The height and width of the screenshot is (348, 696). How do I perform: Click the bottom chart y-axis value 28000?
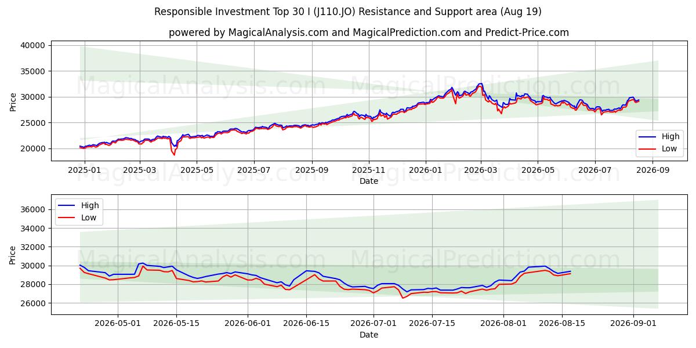coord(34,284)
